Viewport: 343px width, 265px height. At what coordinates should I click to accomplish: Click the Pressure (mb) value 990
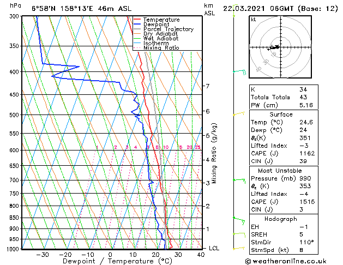pos(305,178)
